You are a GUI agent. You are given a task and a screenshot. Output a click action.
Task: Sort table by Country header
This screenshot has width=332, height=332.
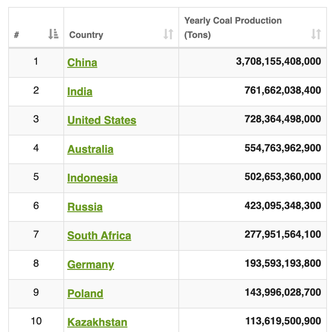pos(86,35)
